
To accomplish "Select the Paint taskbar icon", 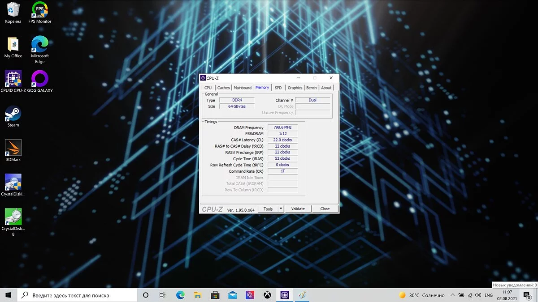I will coord(302,295).
